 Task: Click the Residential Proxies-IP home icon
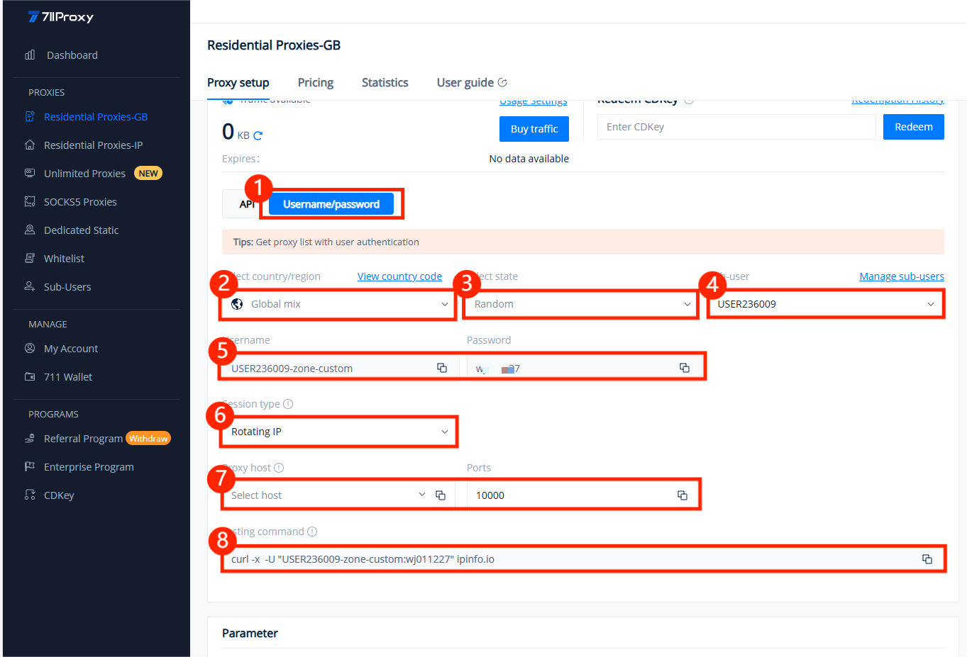pyautogui.click(x=30, y=145)
